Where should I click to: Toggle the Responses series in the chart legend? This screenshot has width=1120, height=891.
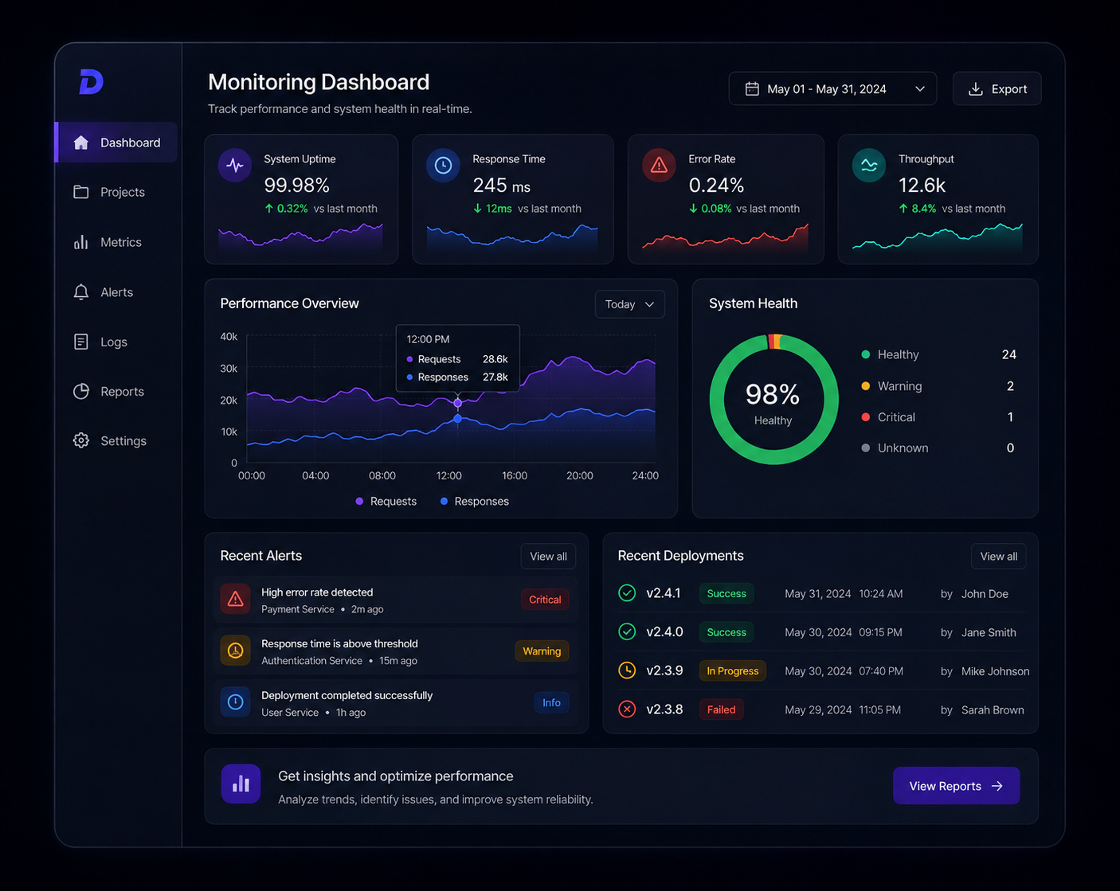475,501
